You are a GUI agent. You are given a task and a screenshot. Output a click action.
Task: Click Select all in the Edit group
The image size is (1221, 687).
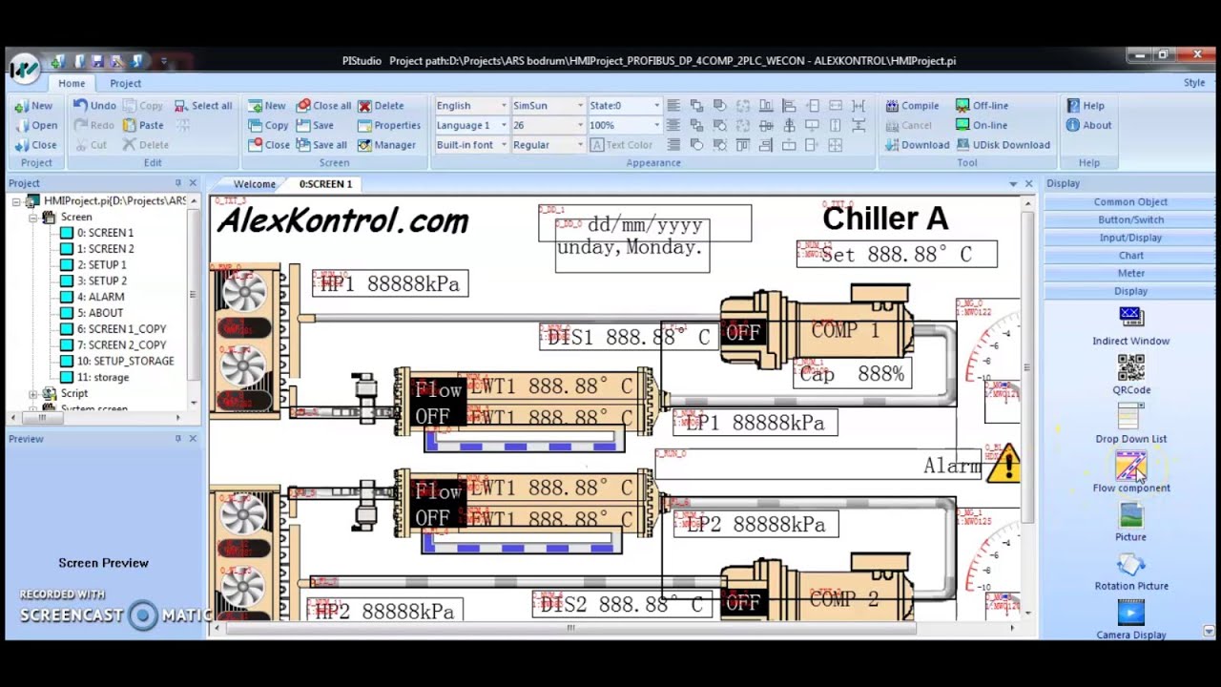coord(203,106)
